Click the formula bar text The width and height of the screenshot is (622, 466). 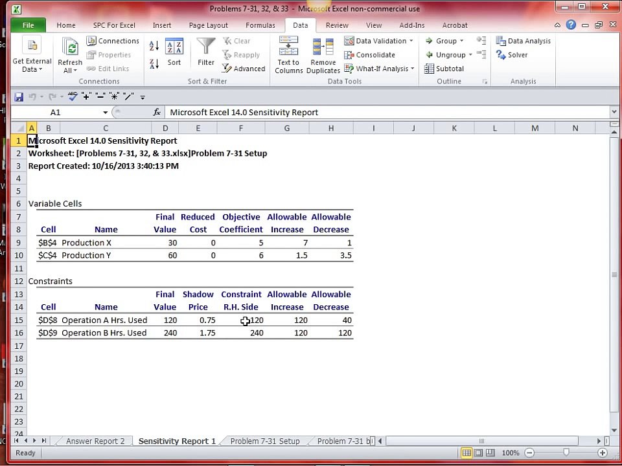coord(244,113)
